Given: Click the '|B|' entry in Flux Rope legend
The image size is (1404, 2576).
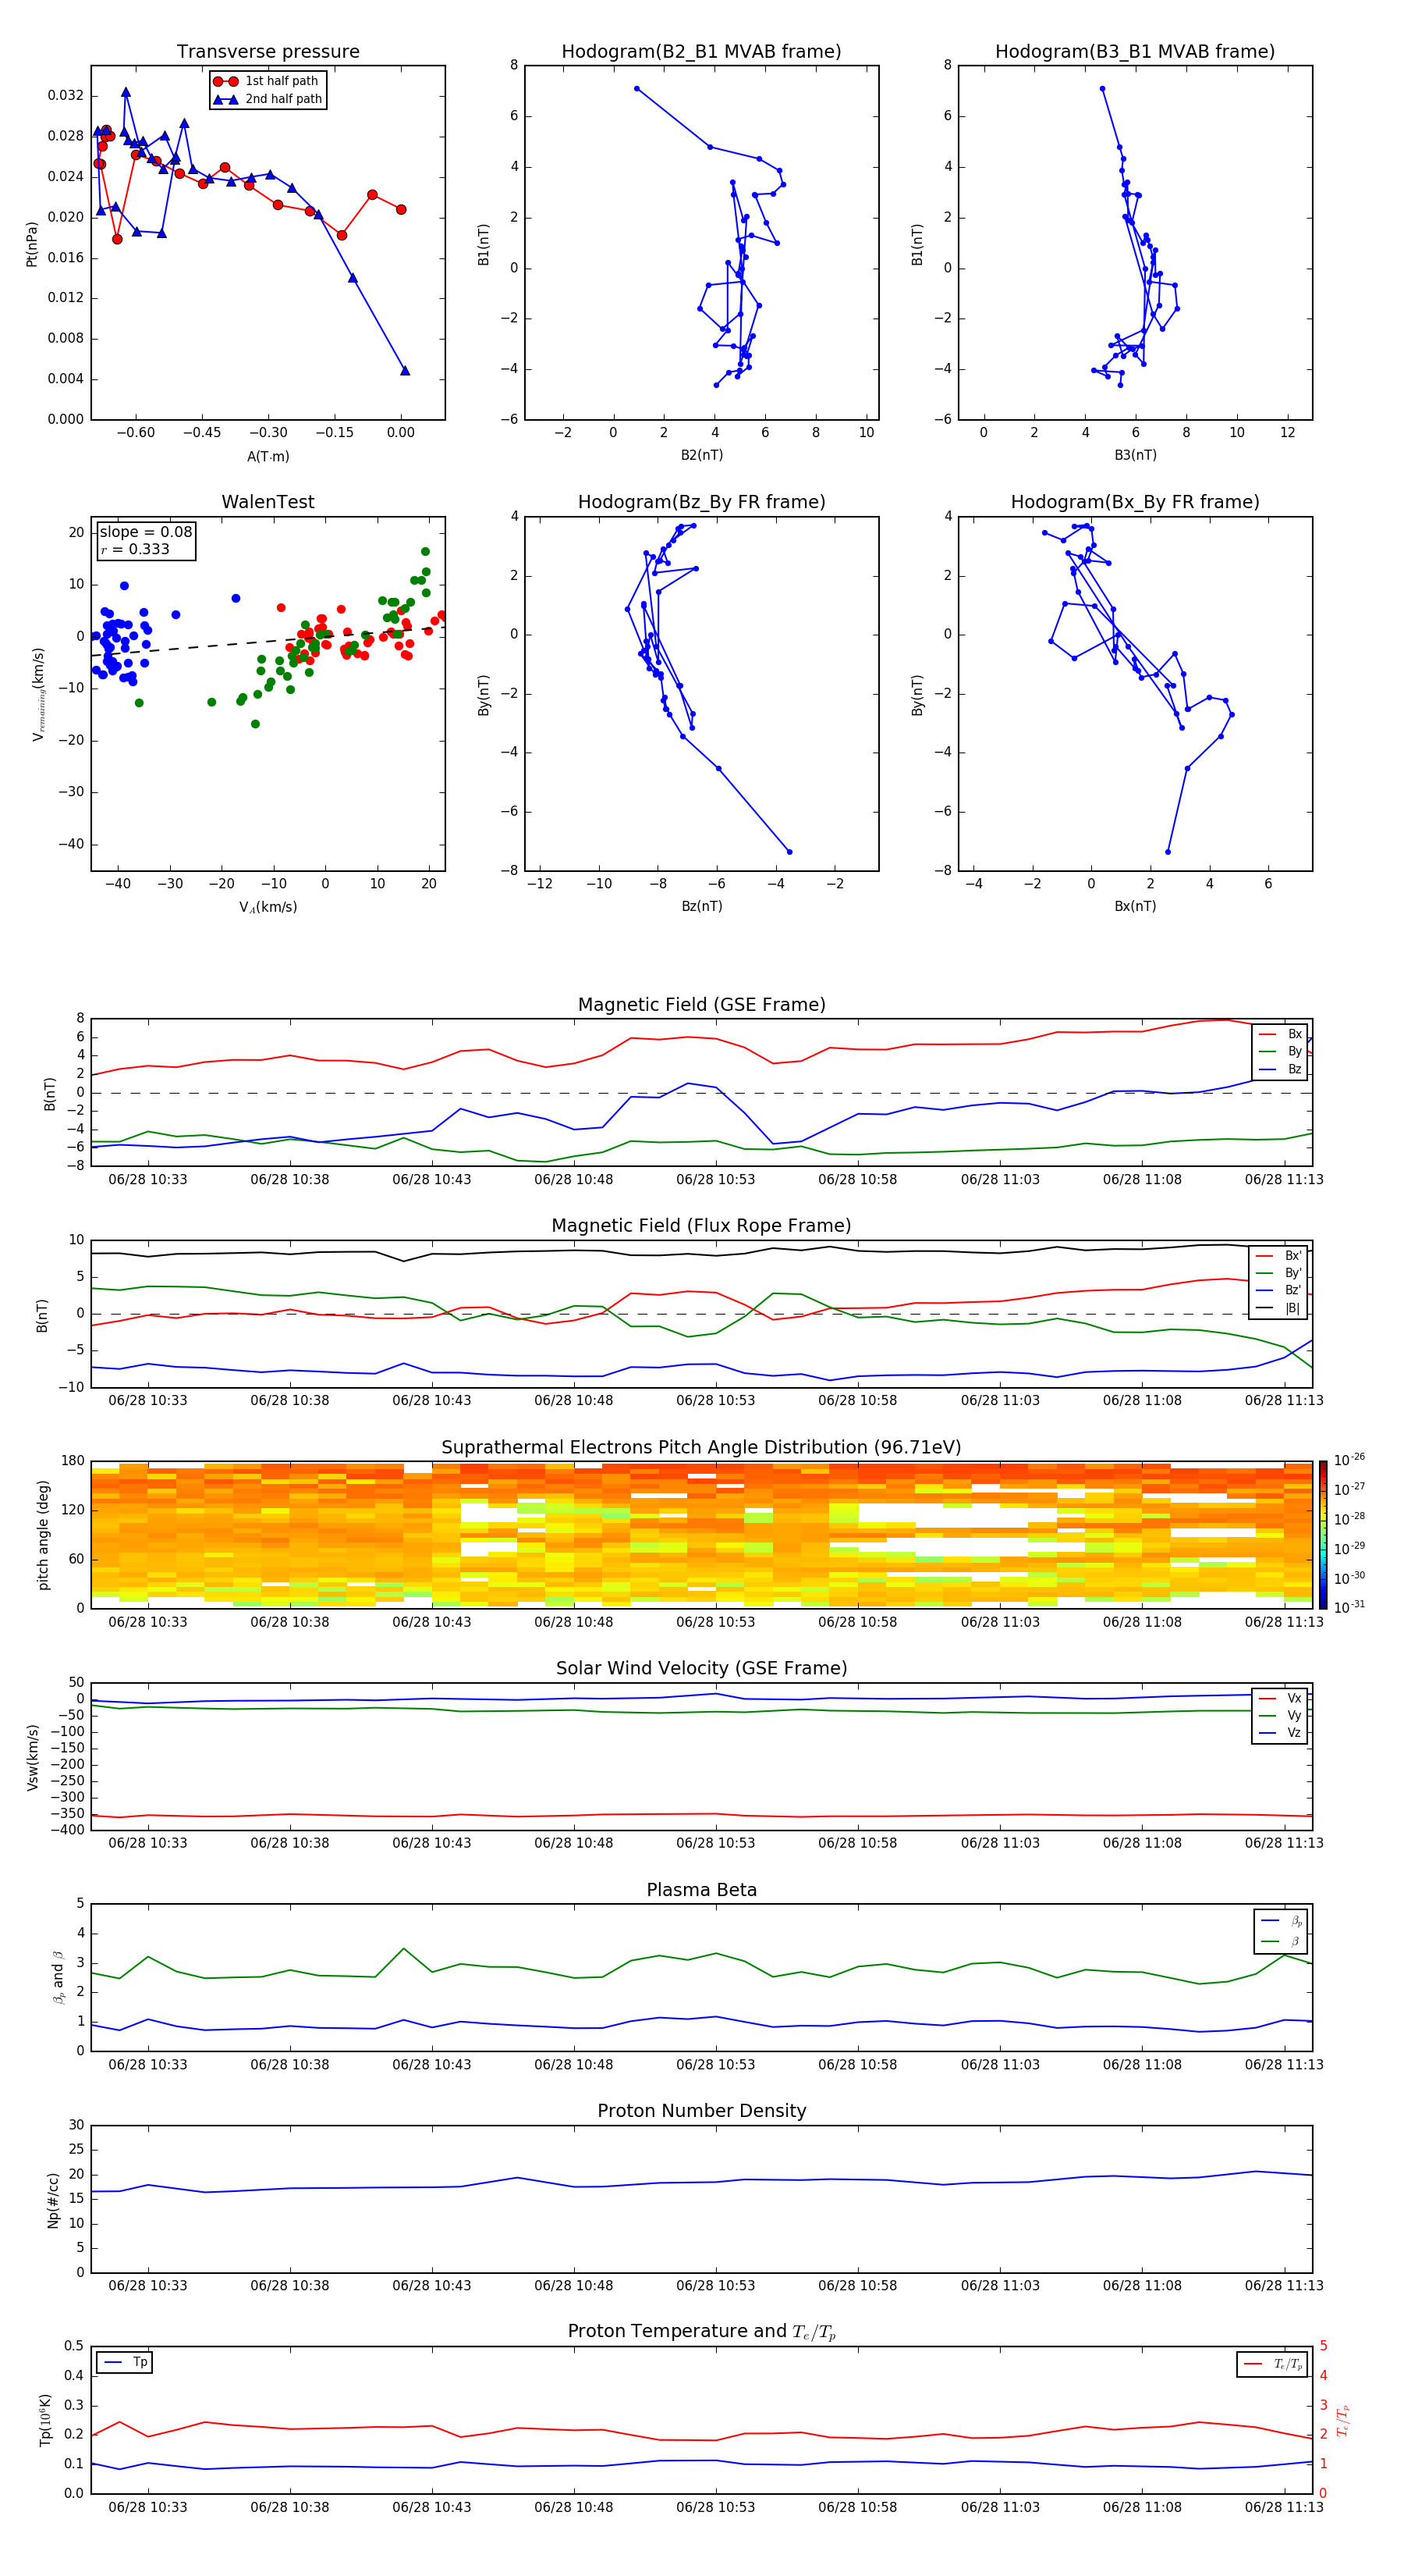Looking at the screenshot, I should tap(1279, 1308).
